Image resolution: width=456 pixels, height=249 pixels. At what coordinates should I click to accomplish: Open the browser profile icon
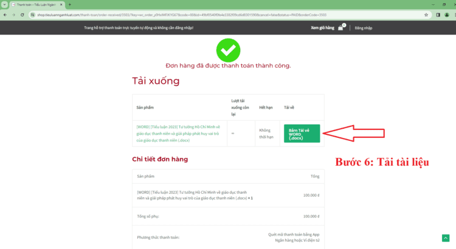(447, 15)
